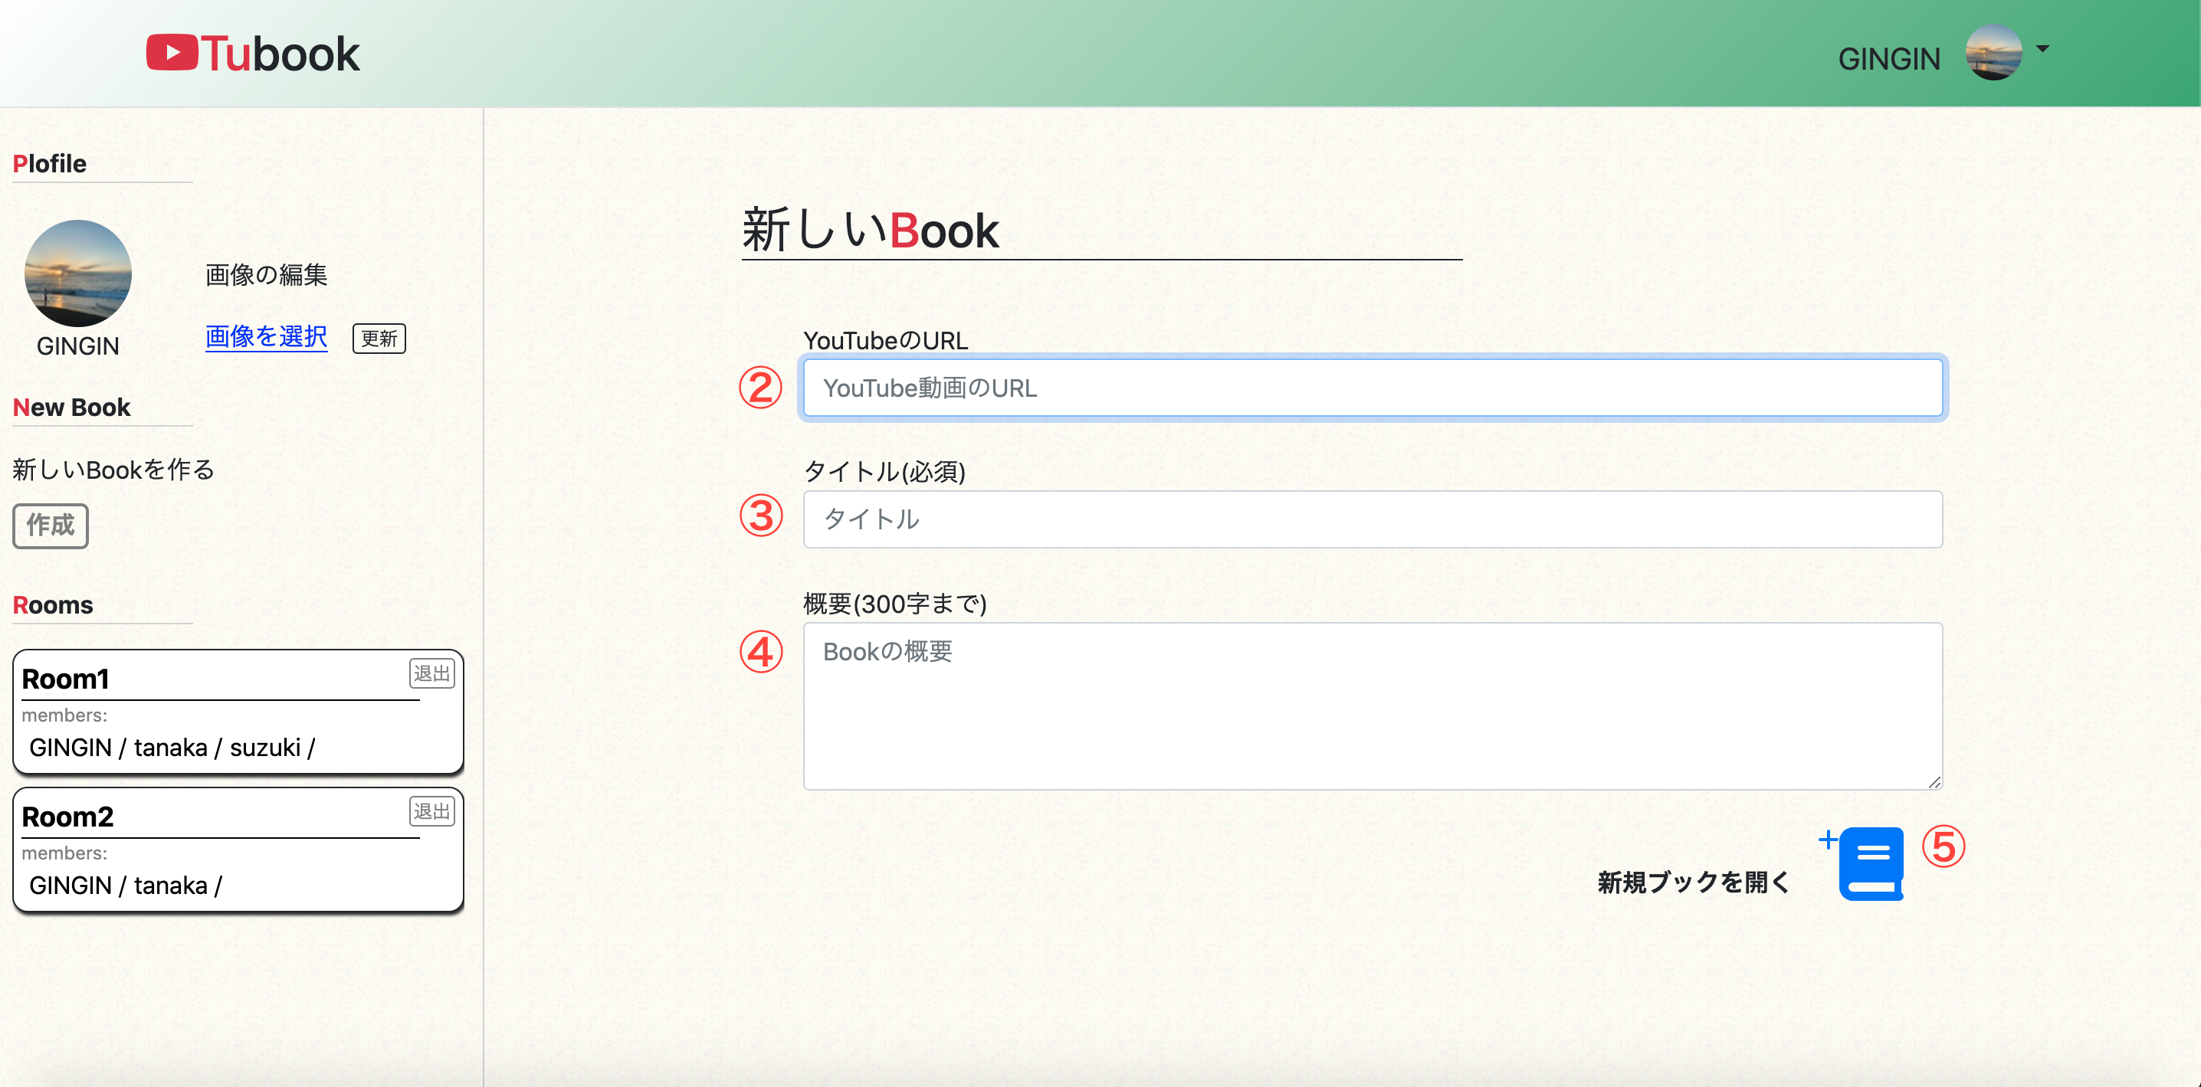Viewport: 2201px width, 1087px height.
Task: Click GINGIN name under profile picture
Action: tap(77, 345)
